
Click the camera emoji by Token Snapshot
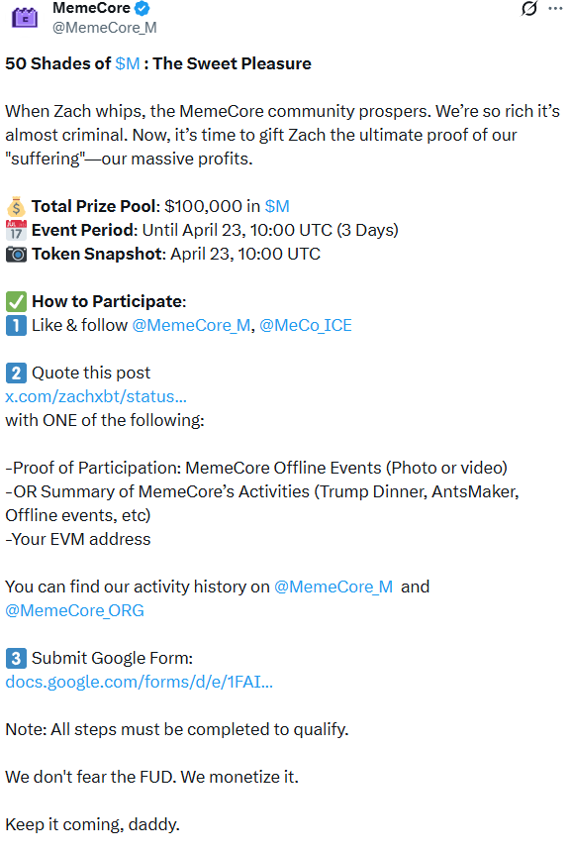[17, 254]
